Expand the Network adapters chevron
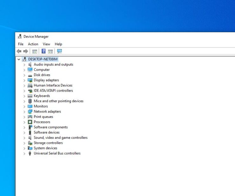 [x=24, y=112]
